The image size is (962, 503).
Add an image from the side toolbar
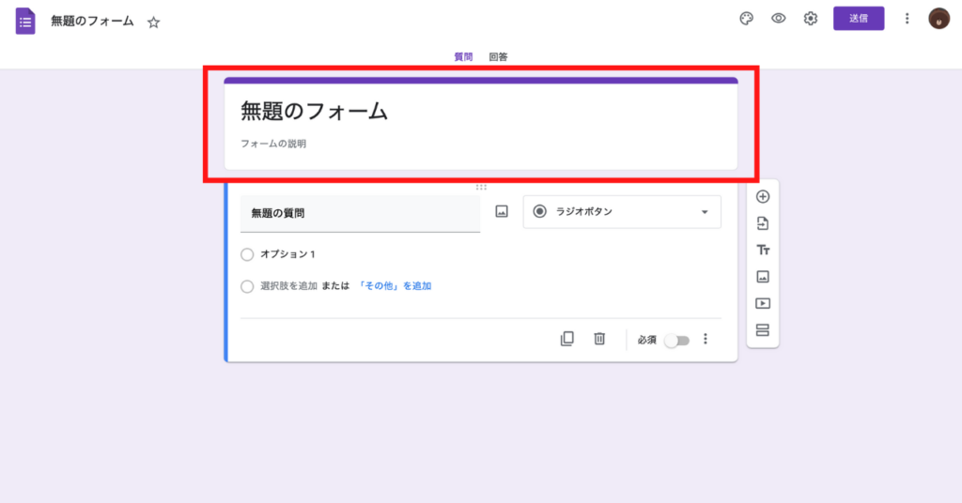(x=763, y=277)
